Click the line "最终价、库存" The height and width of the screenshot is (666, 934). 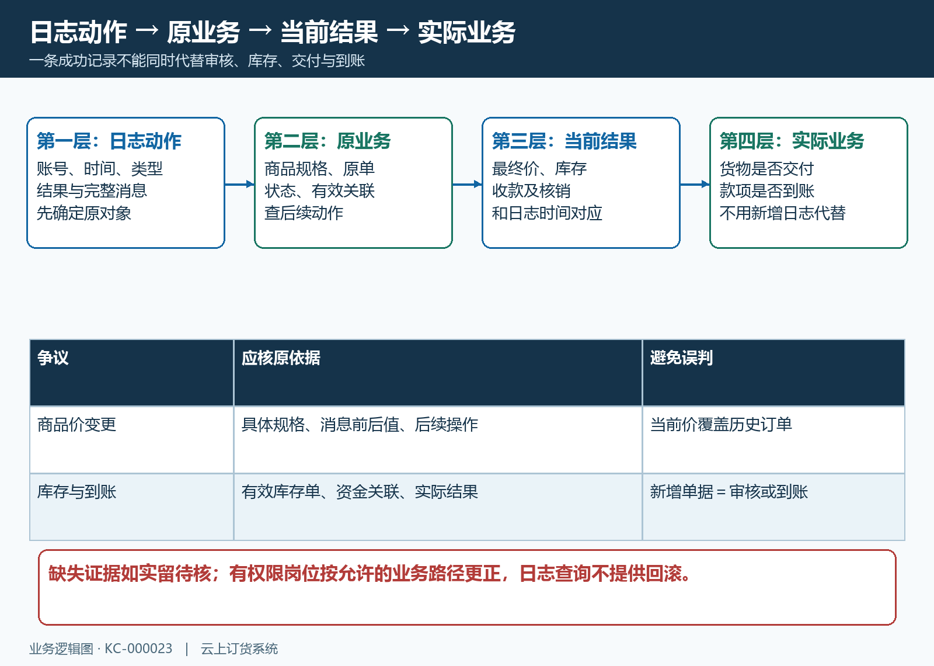click(539, 169)
